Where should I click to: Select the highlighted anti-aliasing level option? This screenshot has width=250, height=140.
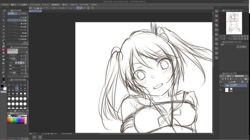point(21,63)
